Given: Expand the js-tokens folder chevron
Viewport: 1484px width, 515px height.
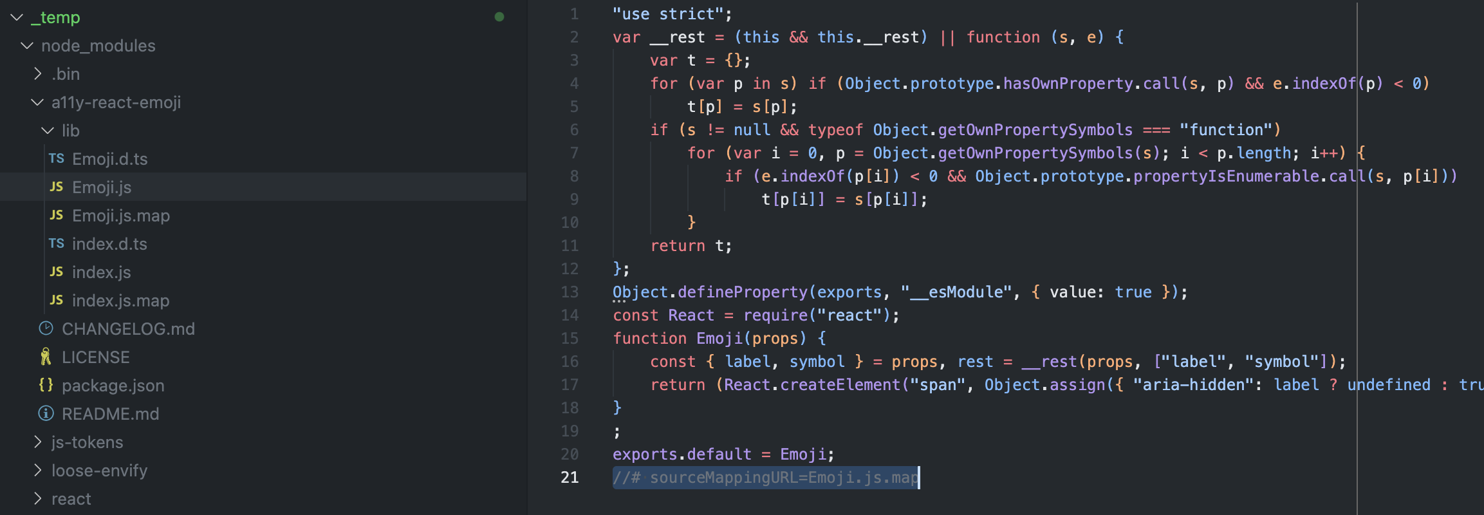Looking at the screenshot, I should [37, 442].
